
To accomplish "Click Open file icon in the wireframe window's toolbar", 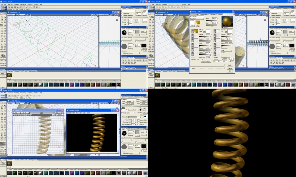I will (x=12, y=7).
